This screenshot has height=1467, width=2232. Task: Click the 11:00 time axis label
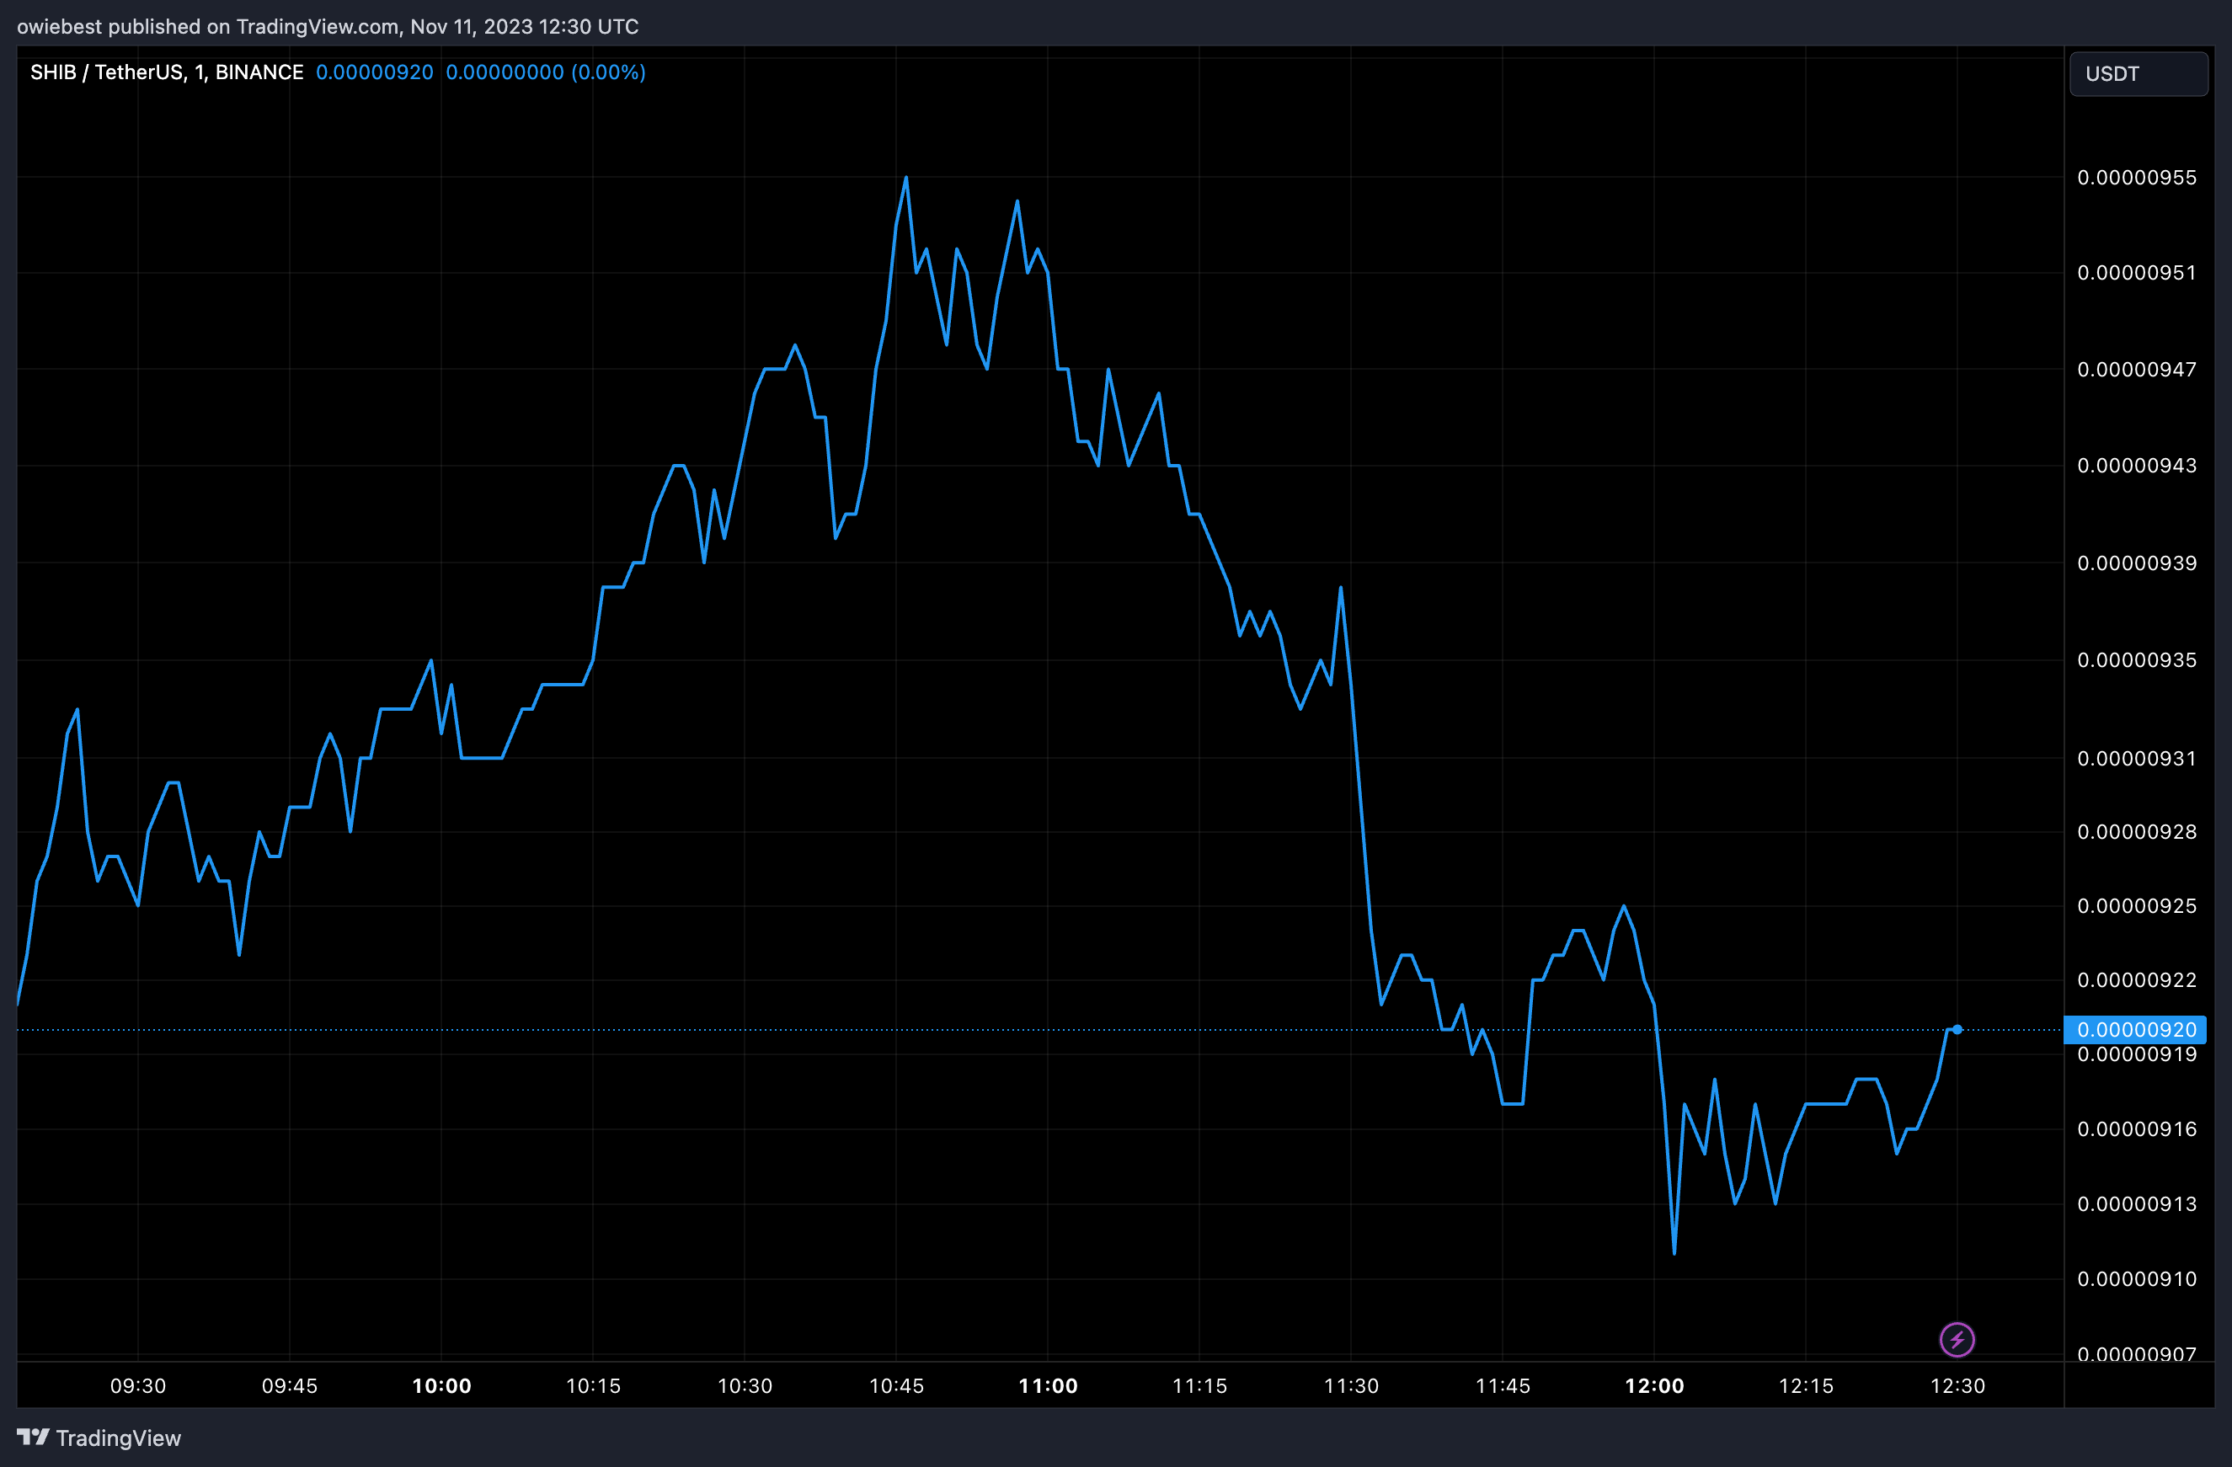(x=1049, y=1385)
